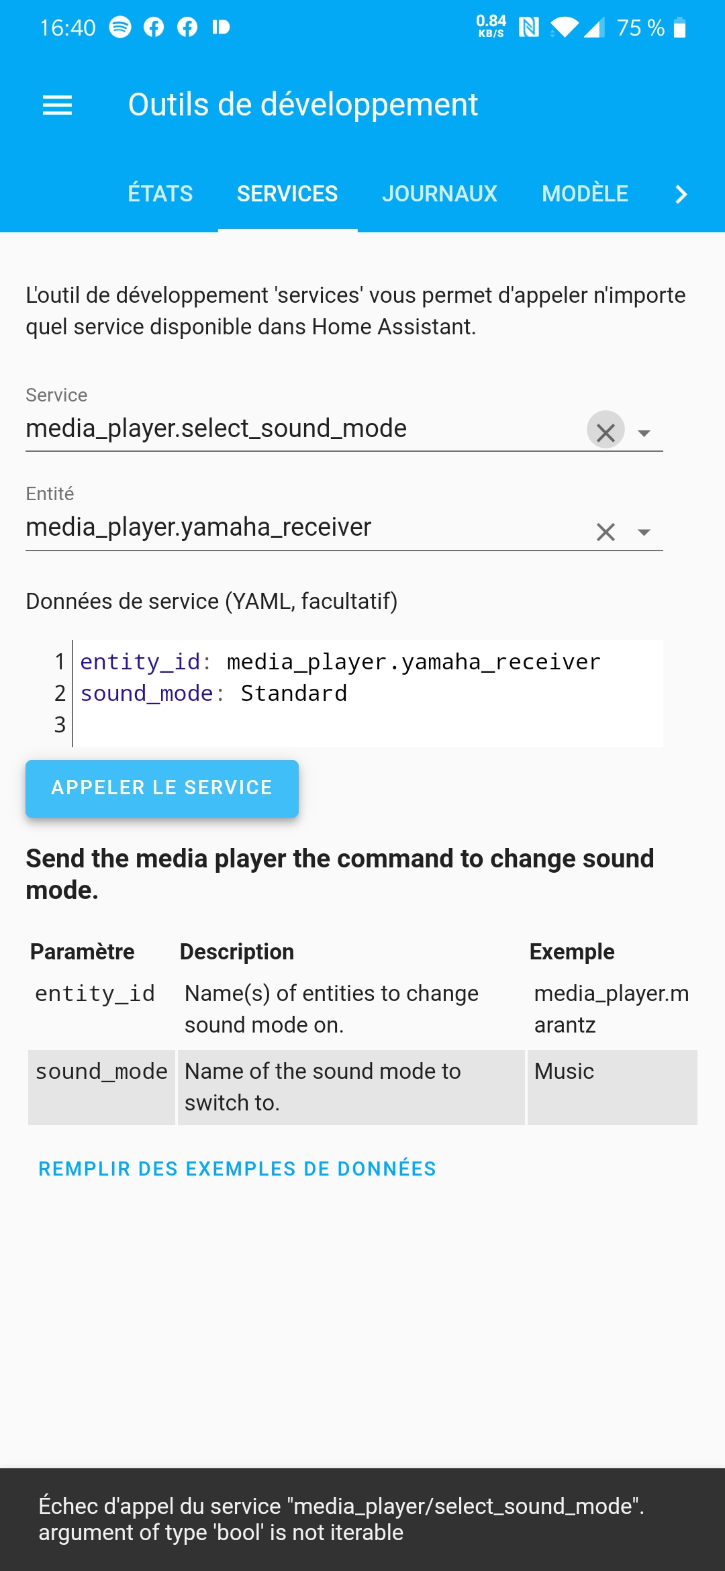
Task: Click REMPLIR DES EXEMPLES DE DONNÉES link
Action: tap(237, 1169)
